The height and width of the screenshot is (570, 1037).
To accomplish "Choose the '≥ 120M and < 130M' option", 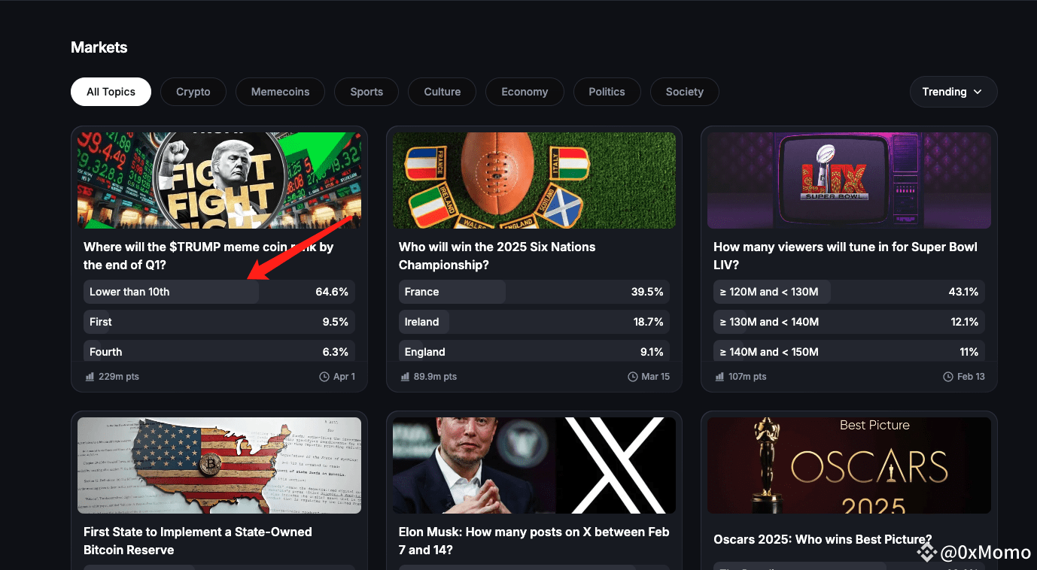I will pyautogui.click(x=849, y=292).
